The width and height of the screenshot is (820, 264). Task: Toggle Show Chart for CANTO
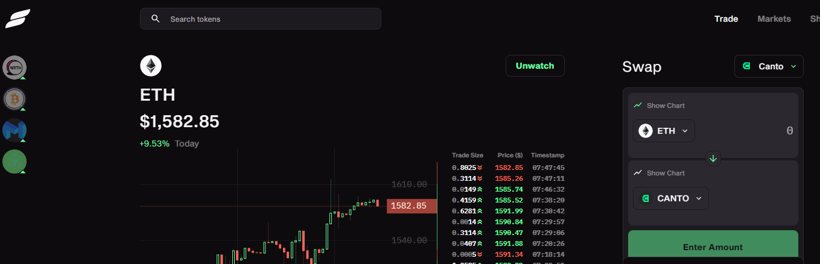pos(659,173)
